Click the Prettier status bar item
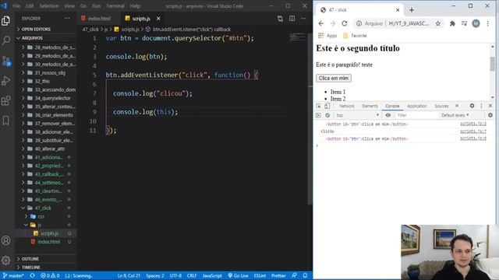The height and width of the screenshot is (280, 499). point(278,275)
